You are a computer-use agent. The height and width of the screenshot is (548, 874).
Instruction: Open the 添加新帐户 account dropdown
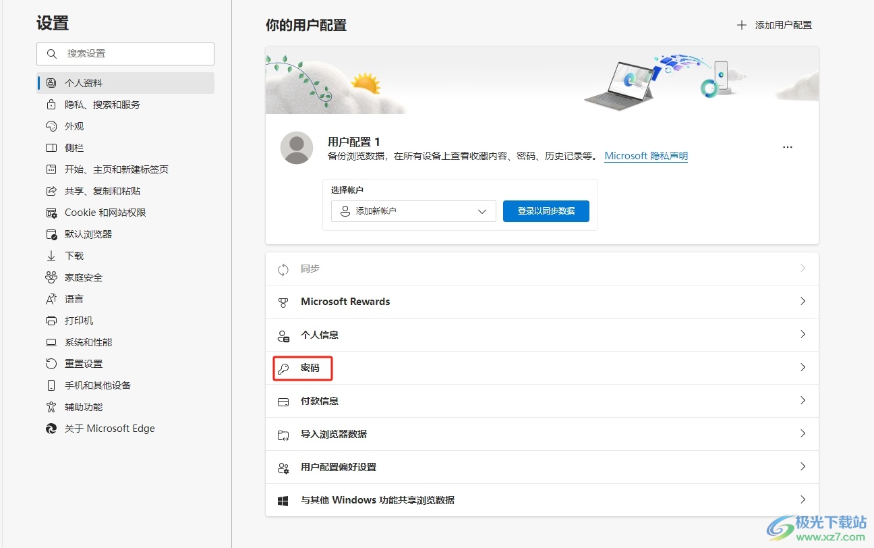point(413,211)
